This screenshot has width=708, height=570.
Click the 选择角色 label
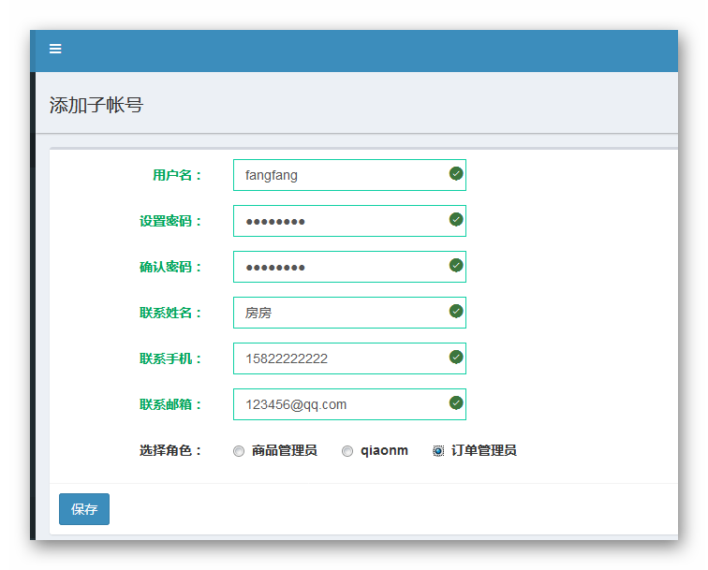[x=170, y=450]
